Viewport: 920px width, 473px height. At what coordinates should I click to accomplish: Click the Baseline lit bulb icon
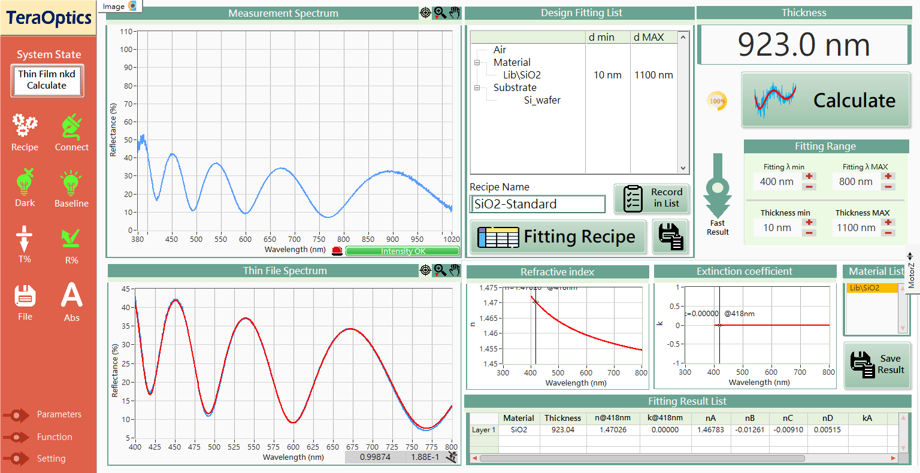pyautogui.click(x=71, y=183)
